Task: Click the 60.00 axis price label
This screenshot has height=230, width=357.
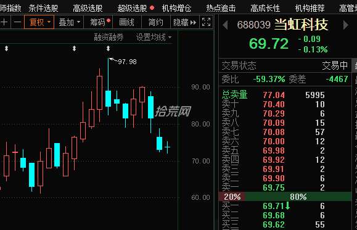Action: (x=200, y=197)
